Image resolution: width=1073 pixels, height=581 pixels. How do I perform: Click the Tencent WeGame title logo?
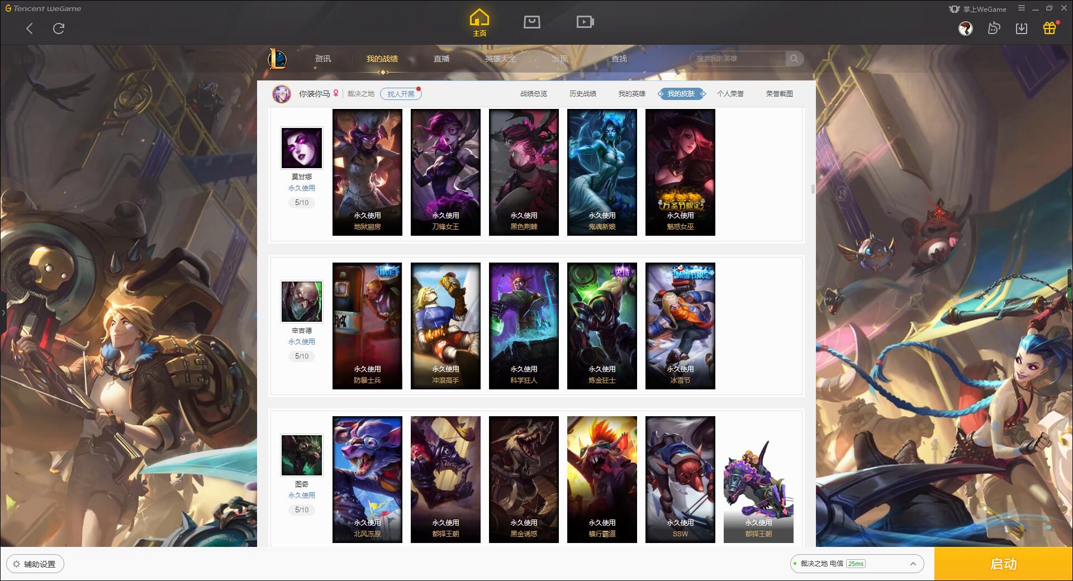point(43,8)
